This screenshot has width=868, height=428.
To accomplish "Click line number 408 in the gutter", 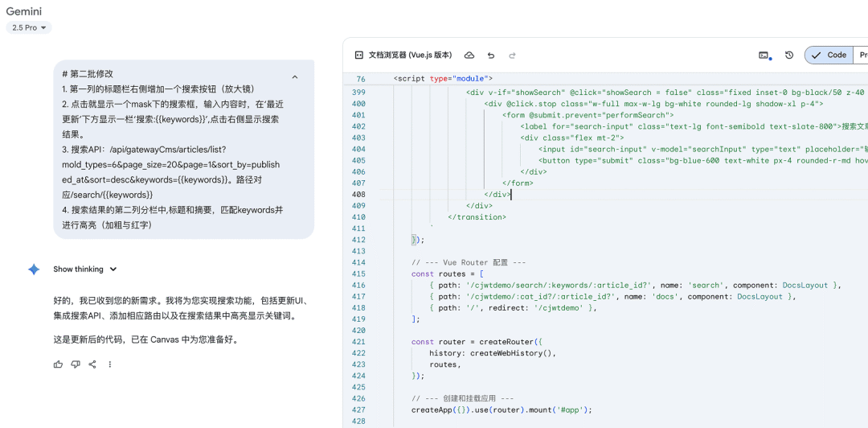I will pos(358,195).
